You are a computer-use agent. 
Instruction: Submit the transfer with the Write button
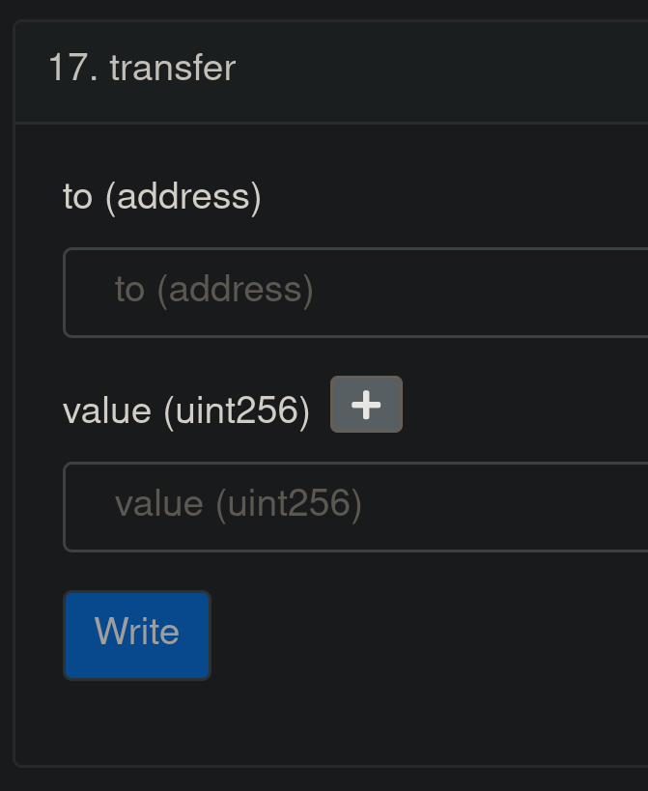click(x=136, y=634)
